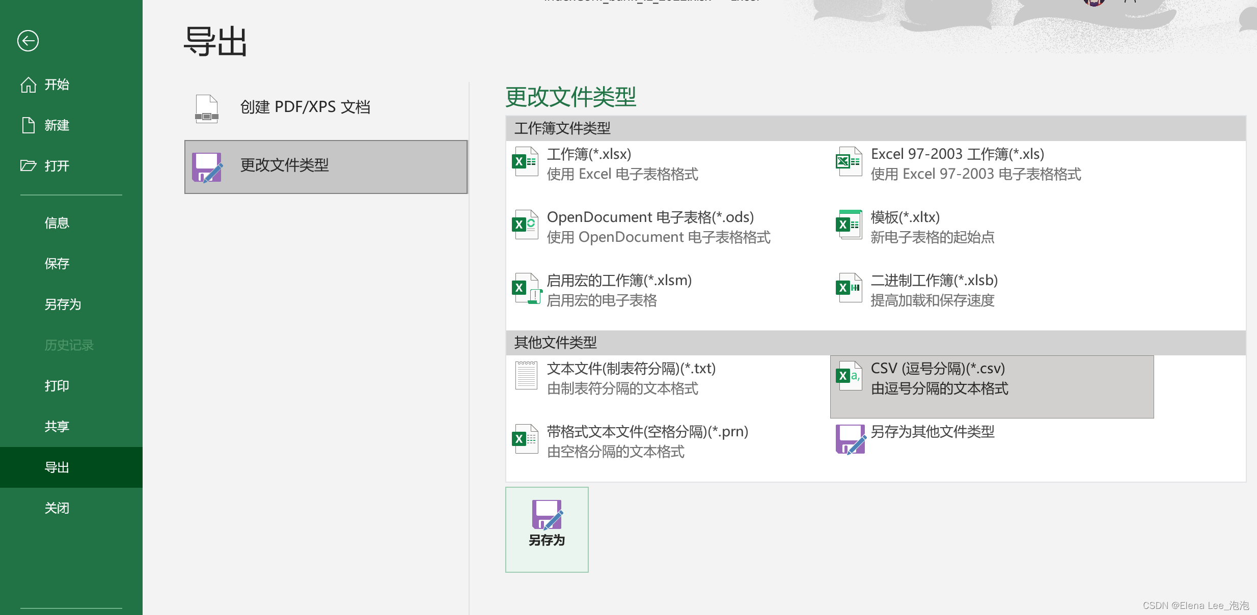
Task: Choose the binary workbook xlsb icon
Action: (x=849, y=288)
